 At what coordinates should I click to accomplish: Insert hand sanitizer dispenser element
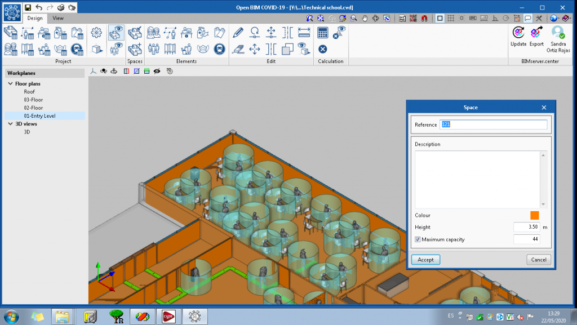point(203,33)
